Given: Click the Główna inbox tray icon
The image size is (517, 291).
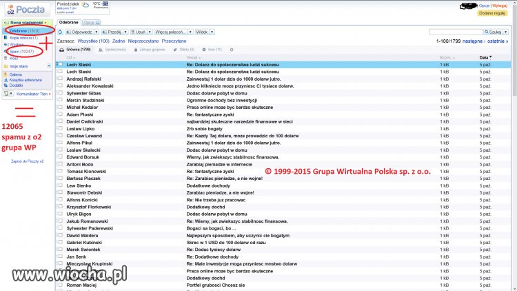Looking at the screenshot, I should pos(61,50).
